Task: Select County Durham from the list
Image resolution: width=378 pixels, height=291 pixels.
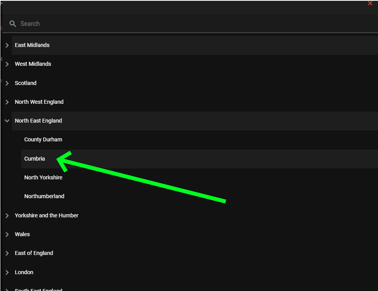Action: [43, 140]
